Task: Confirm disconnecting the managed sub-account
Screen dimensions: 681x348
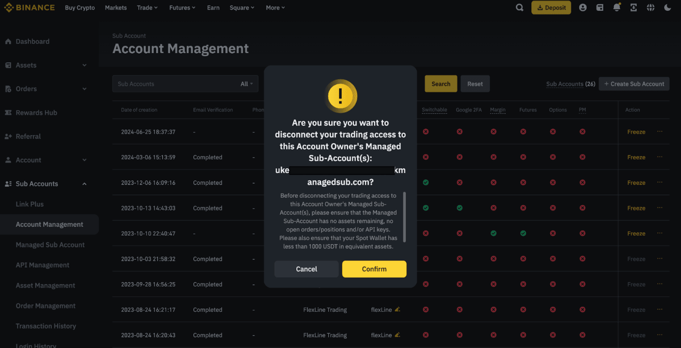Action: [x=374, y=269]
